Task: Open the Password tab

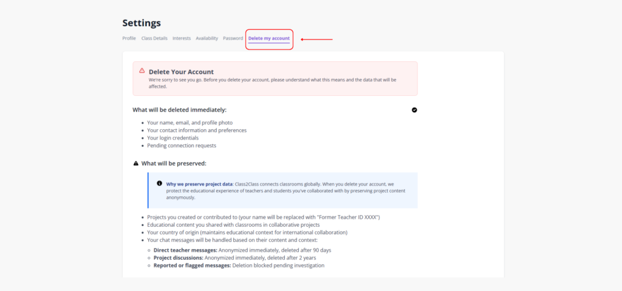Action: coord(233,38)
